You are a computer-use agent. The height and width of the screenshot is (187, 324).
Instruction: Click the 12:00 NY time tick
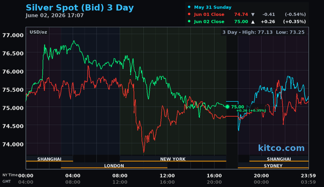167,176
